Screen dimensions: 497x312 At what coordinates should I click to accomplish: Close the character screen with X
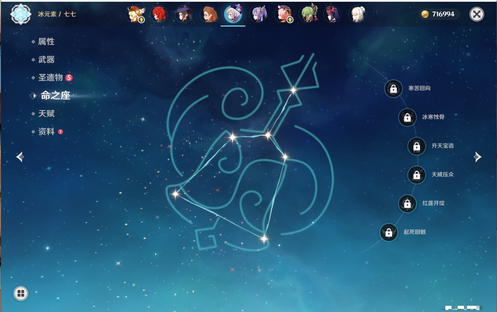pyautogui.click(x=477, y=14)
